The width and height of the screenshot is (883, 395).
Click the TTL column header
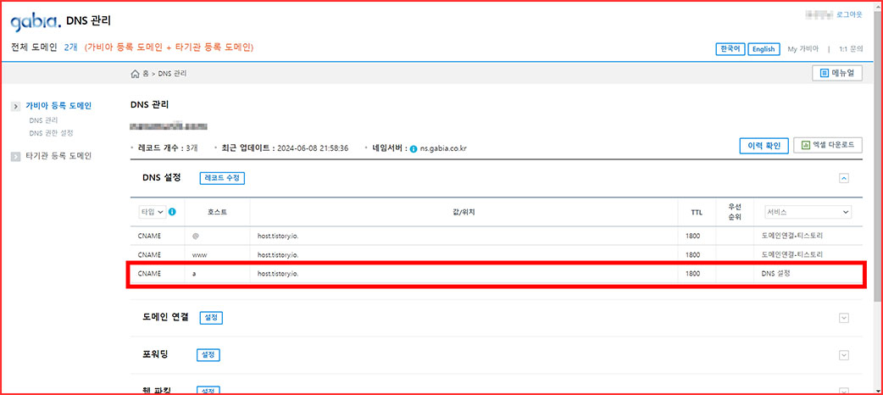(697, 213)
